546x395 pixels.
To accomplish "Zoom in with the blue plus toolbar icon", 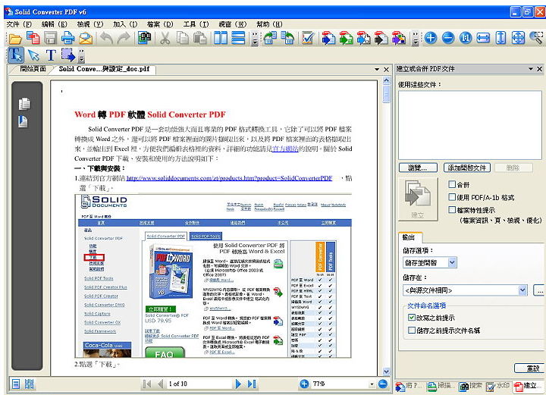I will [431, 38].
